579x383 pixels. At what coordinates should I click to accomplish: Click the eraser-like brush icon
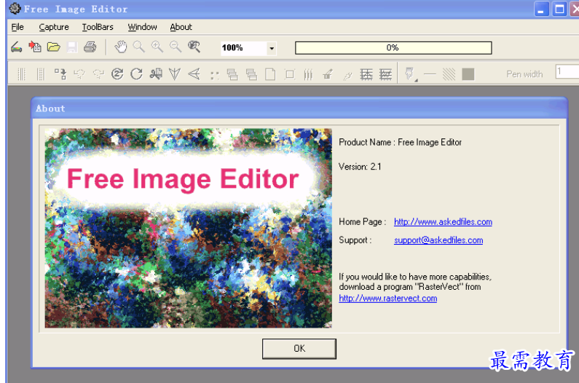pyautogui.click(x=328, y=74)
